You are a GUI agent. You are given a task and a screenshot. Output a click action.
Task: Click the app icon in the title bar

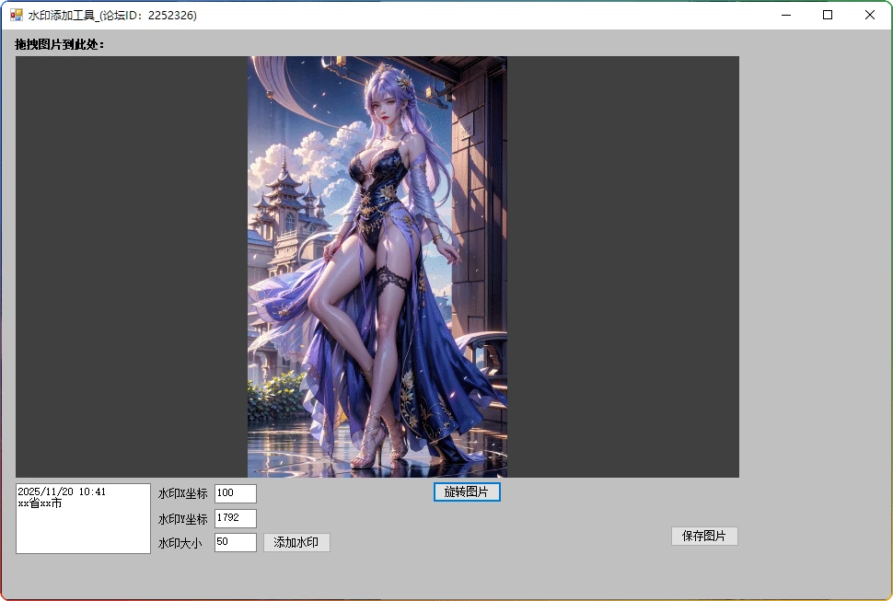coord(16,15)
